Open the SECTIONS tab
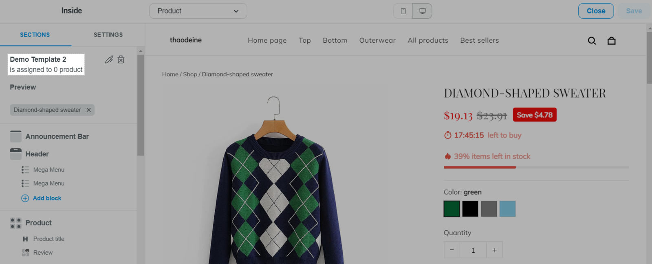This screenshot has width=652, height=264. (35, 35)
